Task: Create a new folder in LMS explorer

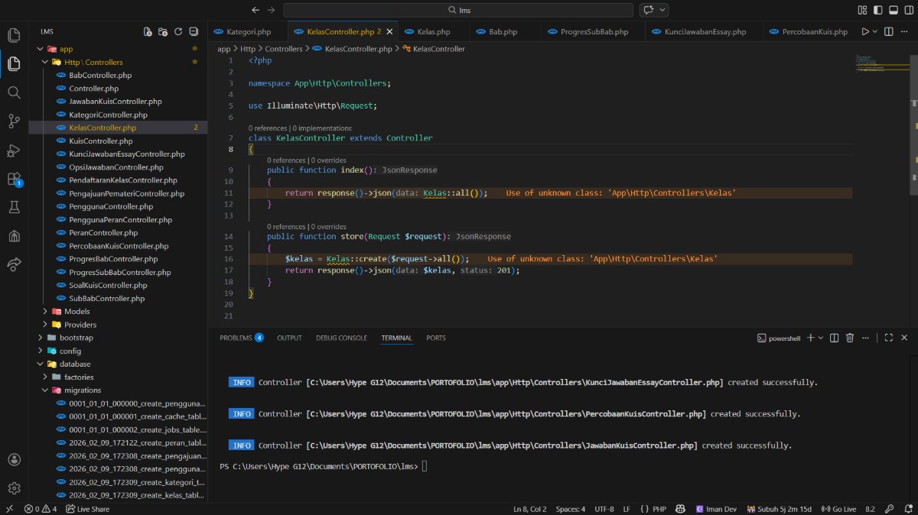Action: pos(163,32)
